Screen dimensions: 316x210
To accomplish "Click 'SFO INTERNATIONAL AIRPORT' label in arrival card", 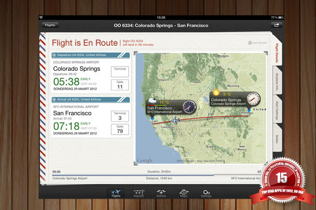I will (x=76, y=107).
